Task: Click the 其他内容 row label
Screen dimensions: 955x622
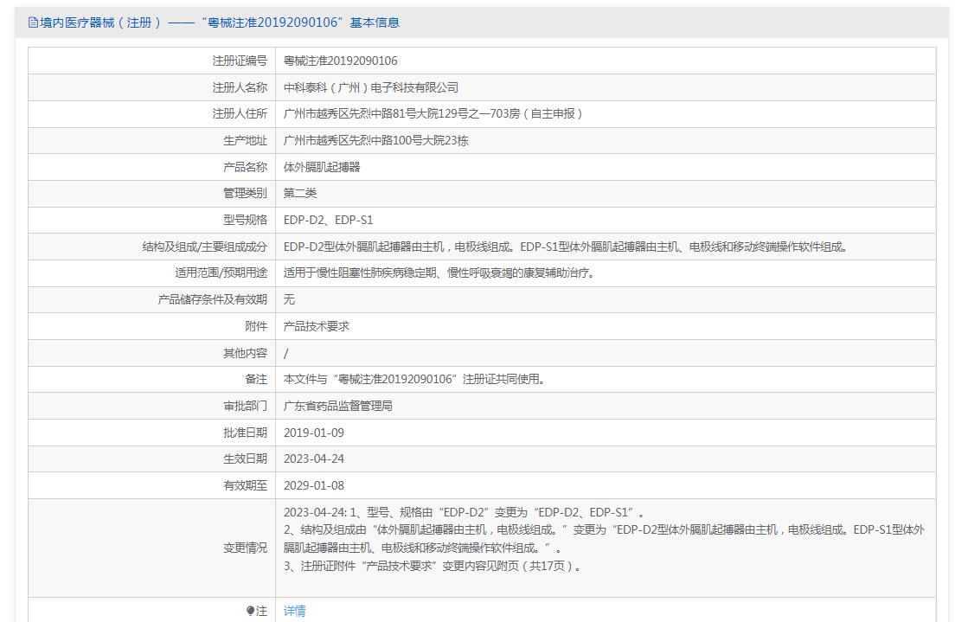Action: [245, 353]
